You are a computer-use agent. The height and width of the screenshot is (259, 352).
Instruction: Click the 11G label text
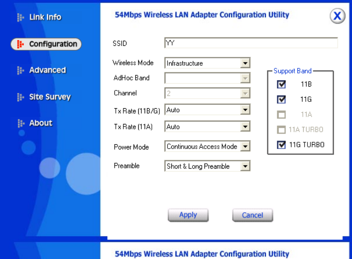(306, 99)
